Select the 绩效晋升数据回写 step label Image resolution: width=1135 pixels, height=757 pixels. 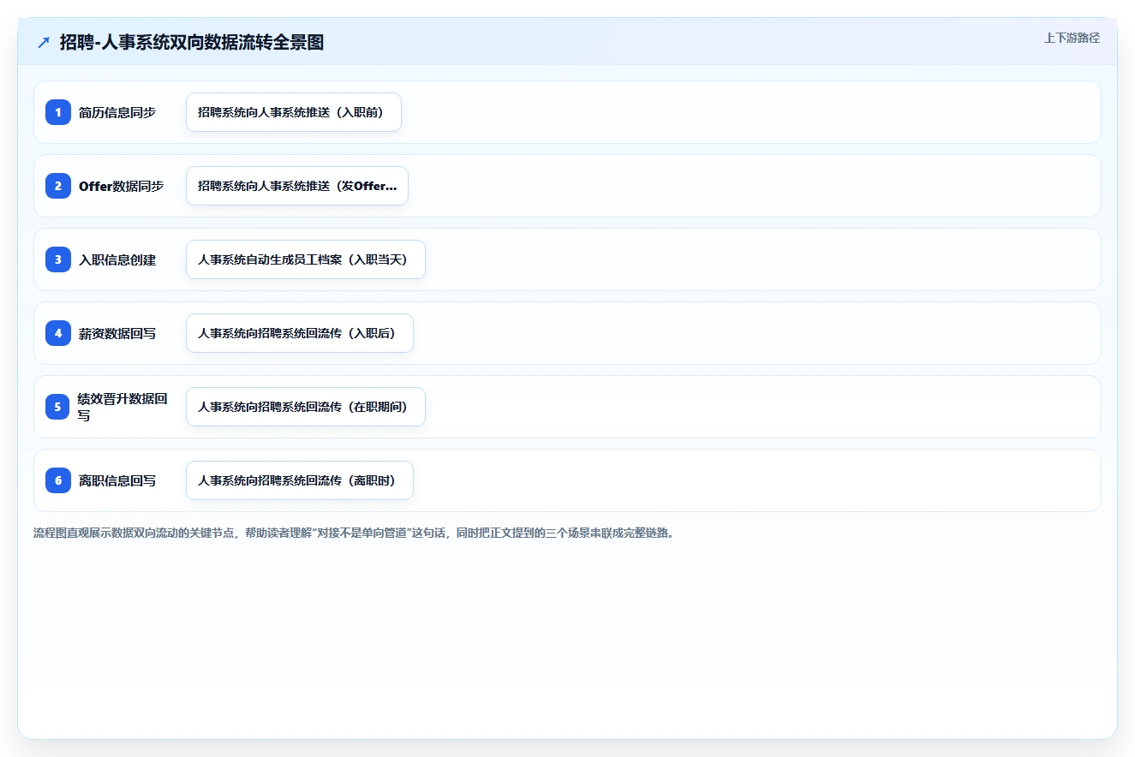tap(122, 407)
